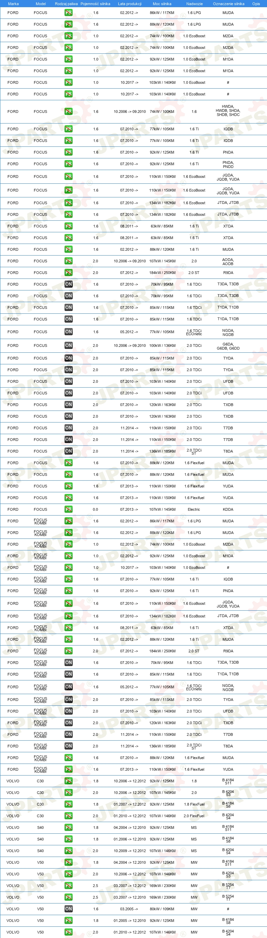The height and width of the screenshot is (938, 267).
Task: Click diesel ON icon in Focus Kombi T3DA row
Action: (68, 663)
